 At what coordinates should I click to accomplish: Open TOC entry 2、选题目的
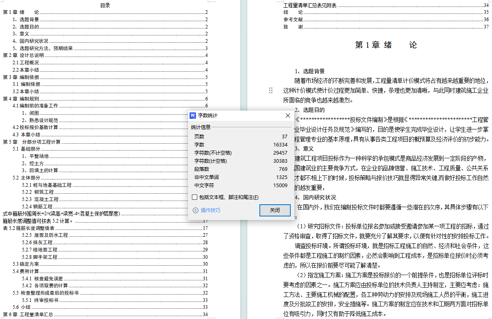coord(110,27)
